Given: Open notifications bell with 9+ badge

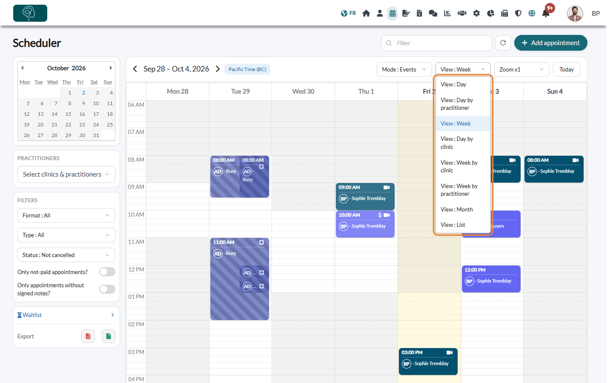Looking at the screenshot, I should pos(546,13).
